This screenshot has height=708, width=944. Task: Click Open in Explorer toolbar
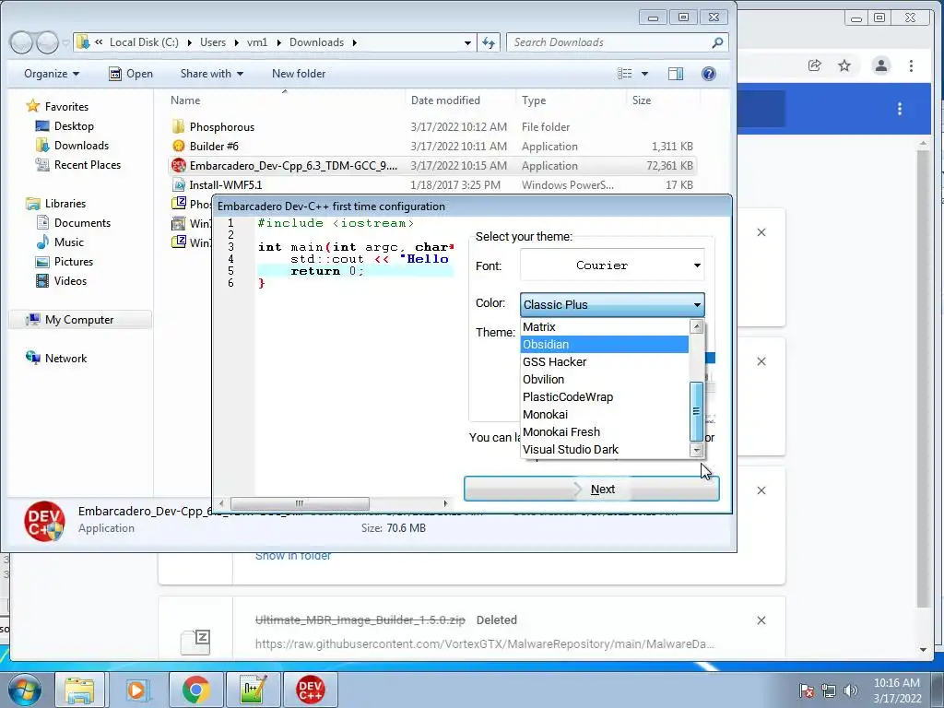coord(131,74)
